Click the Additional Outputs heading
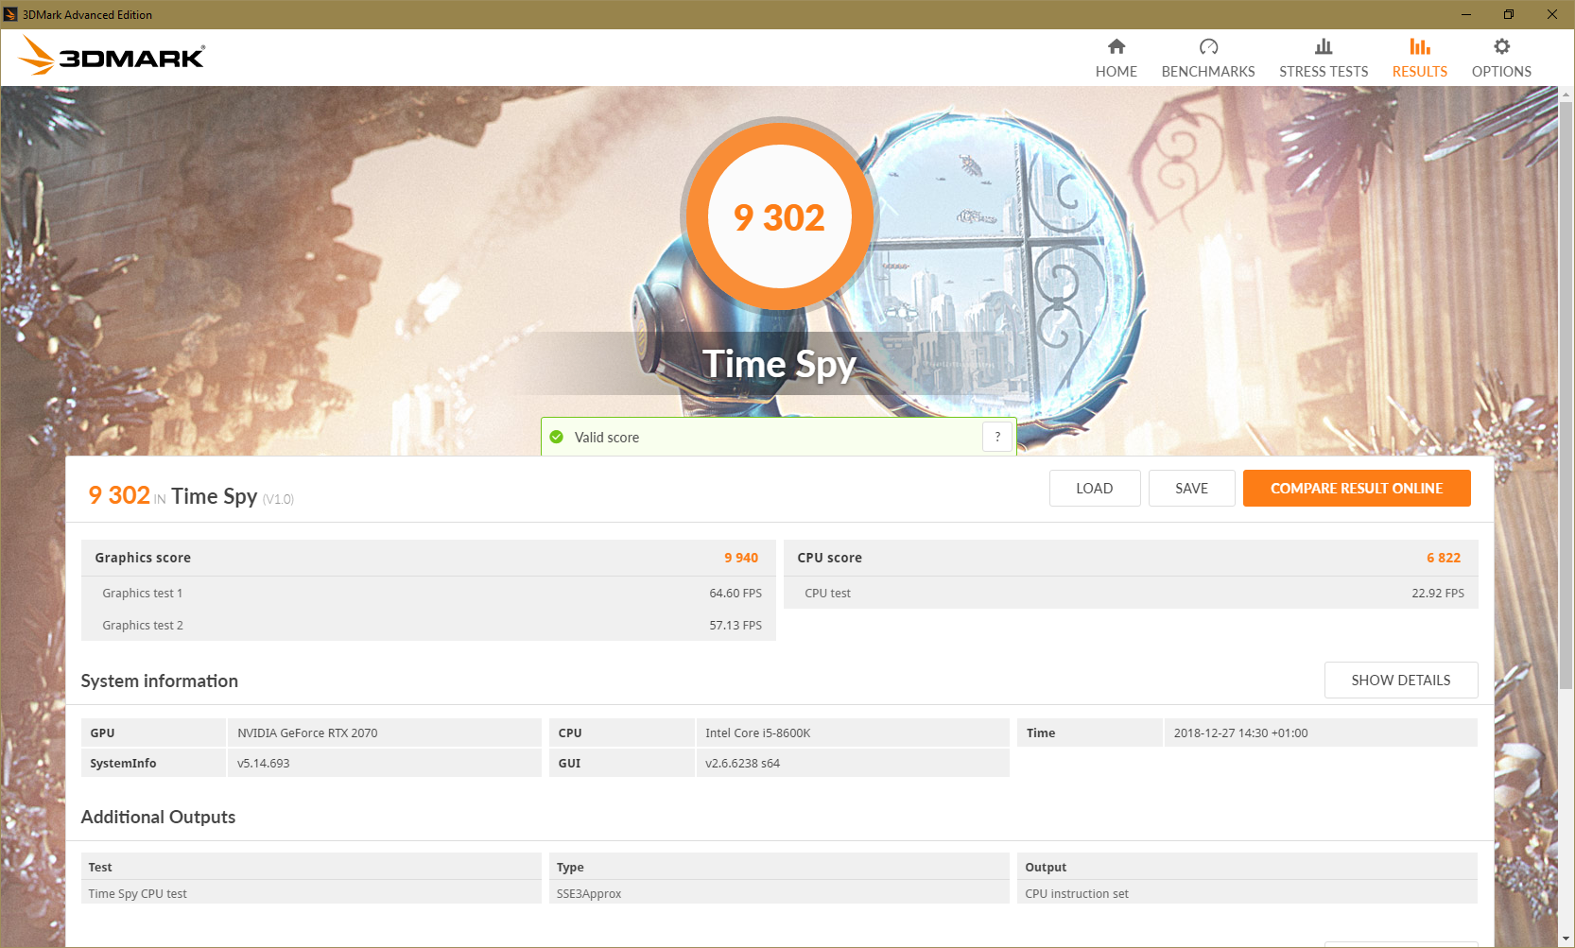Image resolution: width=1575 pixels, height=948 pixels. (159, 818)
